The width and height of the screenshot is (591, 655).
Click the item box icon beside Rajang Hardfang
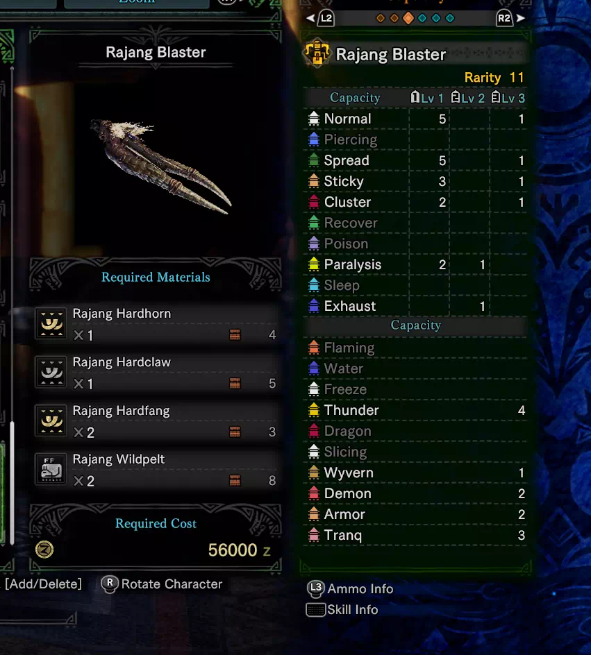[235, 432]
